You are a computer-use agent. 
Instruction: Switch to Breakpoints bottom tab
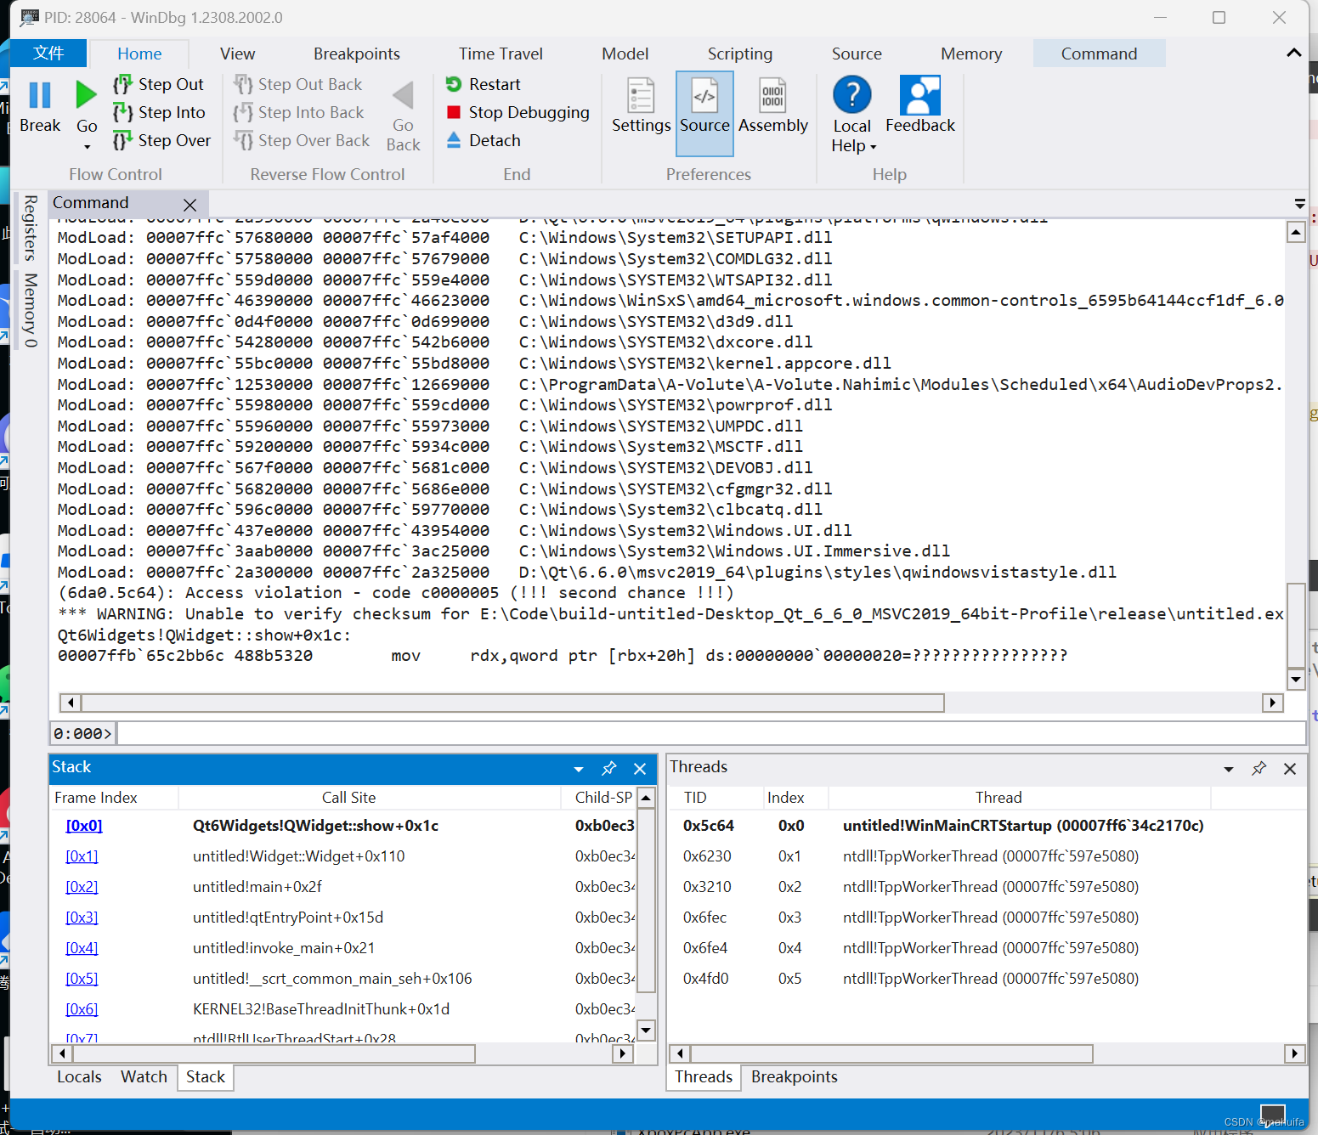[794, 1076]
